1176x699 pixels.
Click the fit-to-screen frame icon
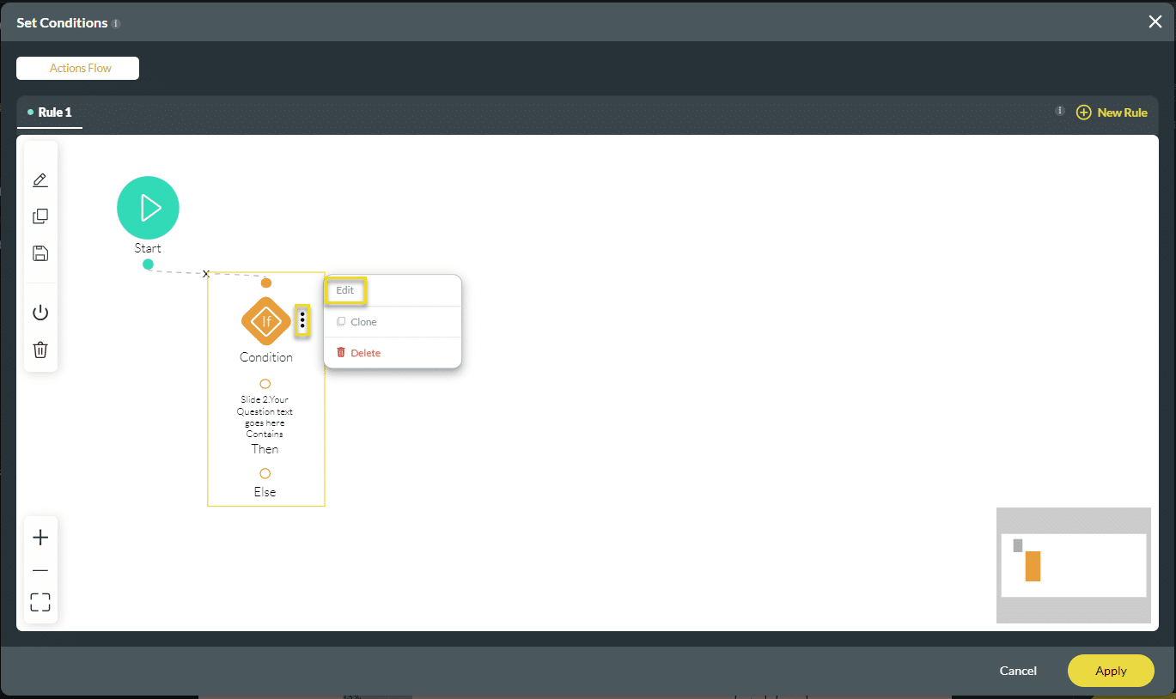(40, 602)
